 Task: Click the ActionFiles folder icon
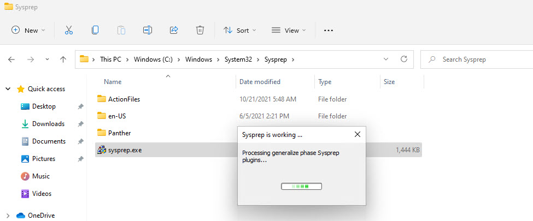(x=102, y=99)
